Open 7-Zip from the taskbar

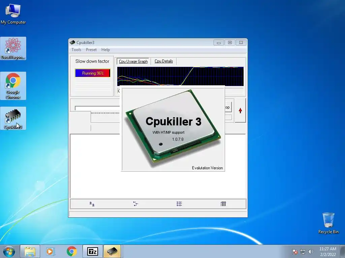pyautogui.click(x=92, y=251)
